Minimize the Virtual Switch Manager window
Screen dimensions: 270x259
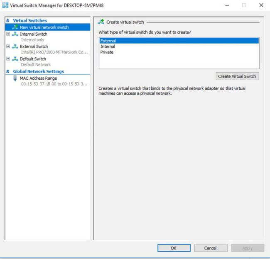pos(227,5)
